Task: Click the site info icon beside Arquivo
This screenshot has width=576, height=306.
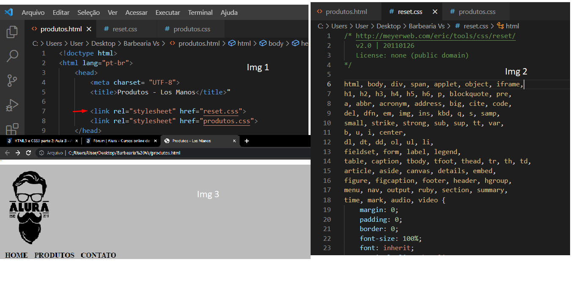Action: pos(41,153)
